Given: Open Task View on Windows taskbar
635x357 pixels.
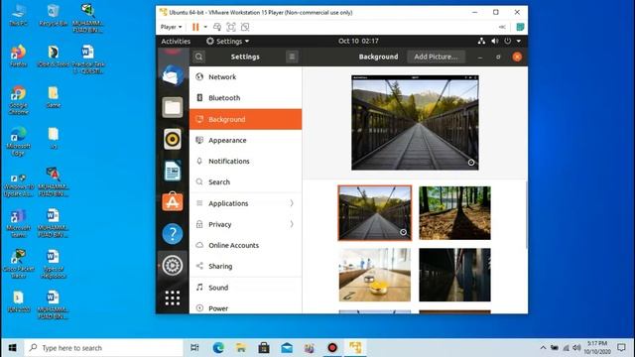Looking at the screenshot, I should tap(194, 348).
